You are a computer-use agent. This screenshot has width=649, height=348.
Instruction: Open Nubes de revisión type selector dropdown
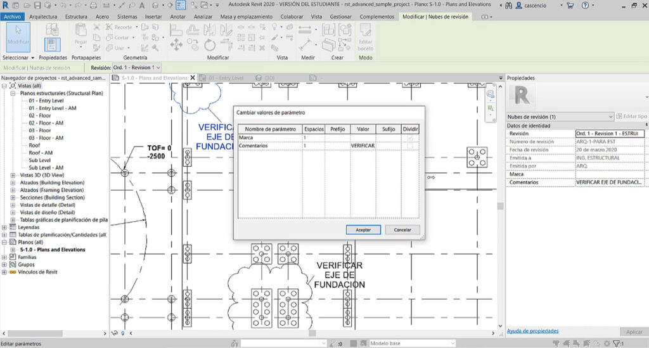[610, 117]
